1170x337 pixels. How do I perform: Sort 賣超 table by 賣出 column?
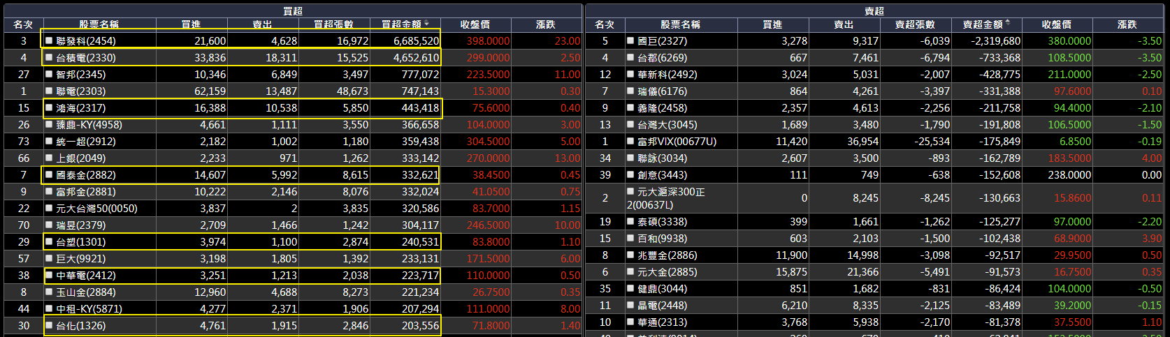tap(844, 24)
